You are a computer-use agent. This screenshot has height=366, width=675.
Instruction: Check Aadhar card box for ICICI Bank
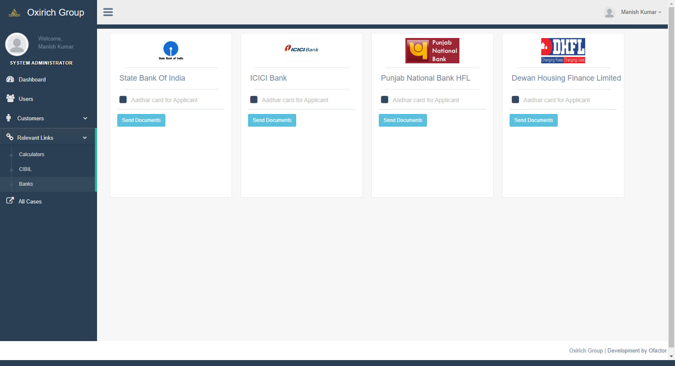tap(254, 100)
